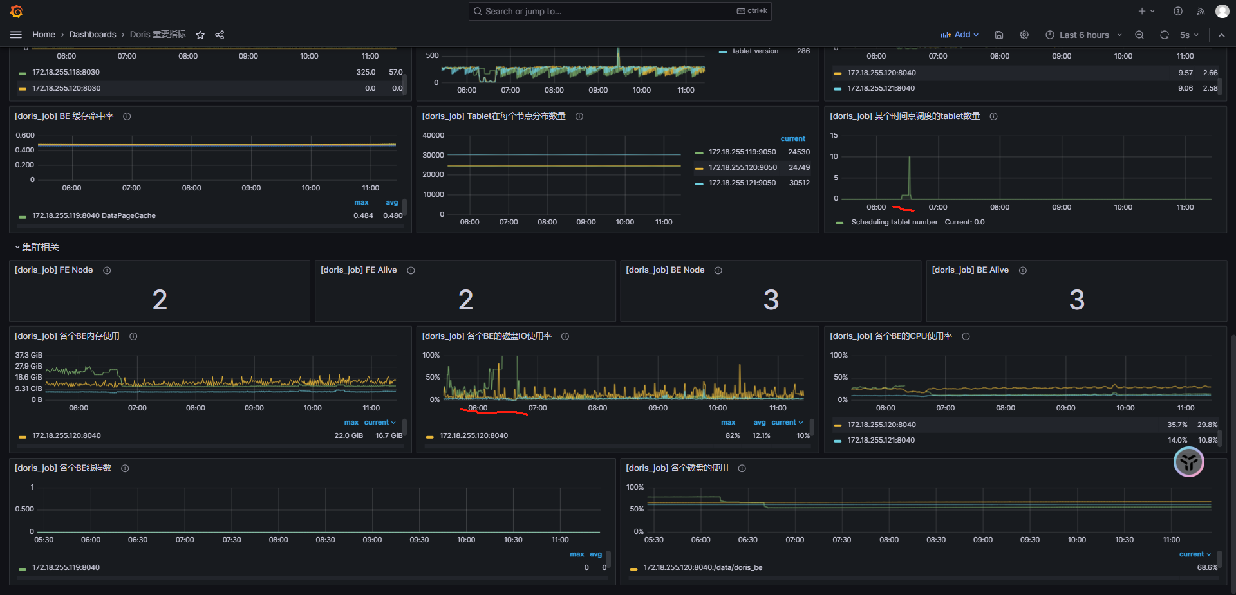Show info for 各个BE的CPU使用率 panel
Screen dimensions: 1236x595
pos(966,336)
